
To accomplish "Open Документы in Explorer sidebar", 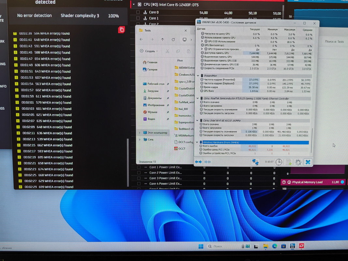I will [x=152, y=98].
